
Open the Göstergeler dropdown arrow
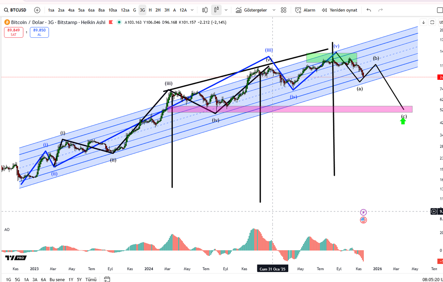pos(274,10)
